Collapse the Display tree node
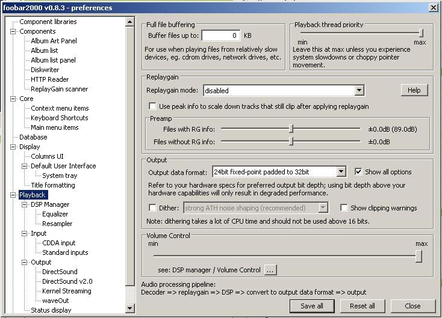 [13, 147]
